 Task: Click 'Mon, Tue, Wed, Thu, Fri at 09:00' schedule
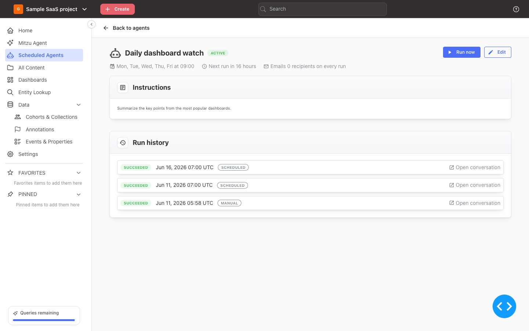155,67
